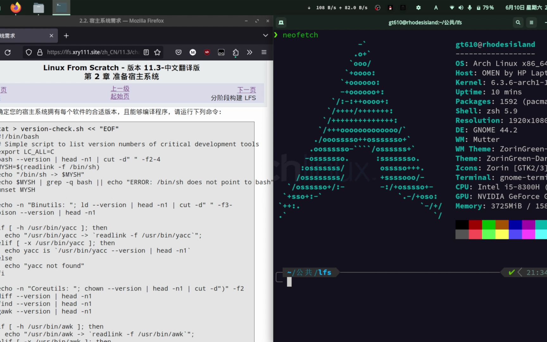Viewport: 547px width, 342px height.
Task: Click the 'Uptime: 10 mins' line
Action: point(488,92)
